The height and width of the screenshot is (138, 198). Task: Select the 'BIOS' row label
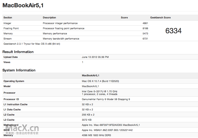(7, 130)
